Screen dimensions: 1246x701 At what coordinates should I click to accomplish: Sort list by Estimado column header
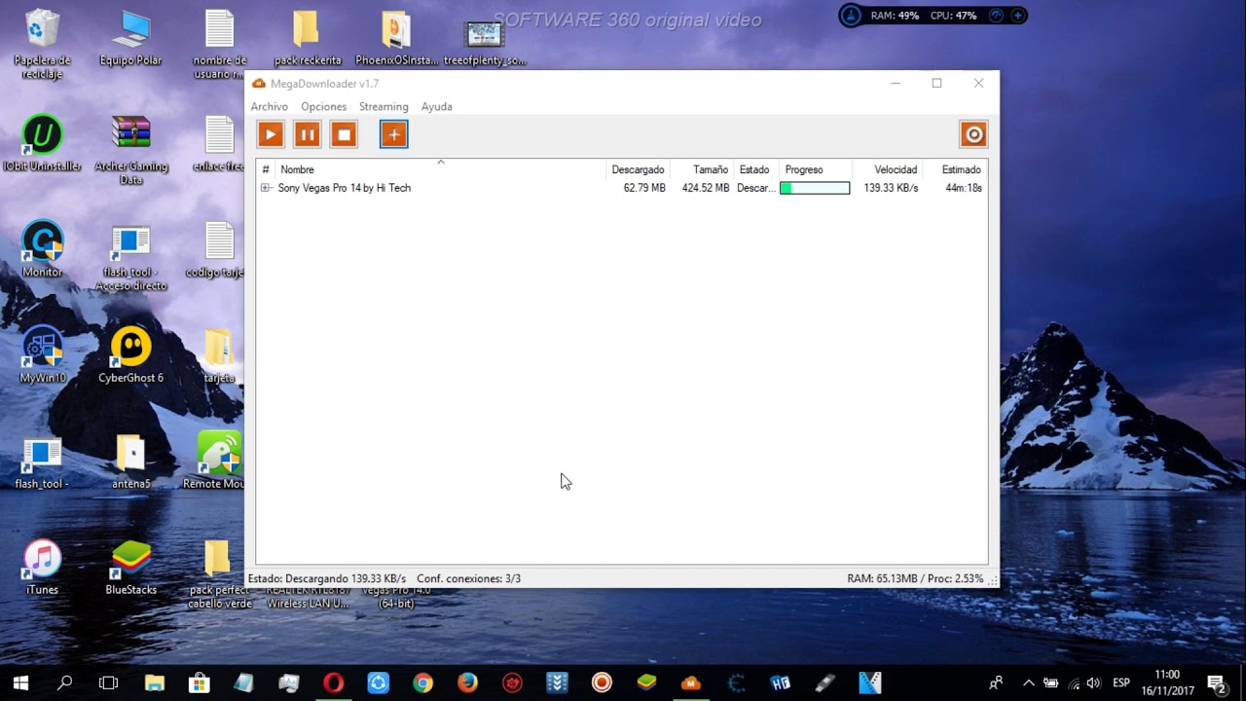pyautogui.click(x=955, y=169)
